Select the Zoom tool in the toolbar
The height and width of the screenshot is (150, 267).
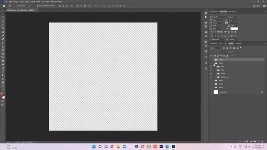3,86
